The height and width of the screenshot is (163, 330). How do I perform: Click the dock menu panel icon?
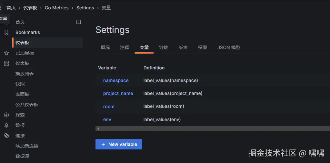(79, 22)
